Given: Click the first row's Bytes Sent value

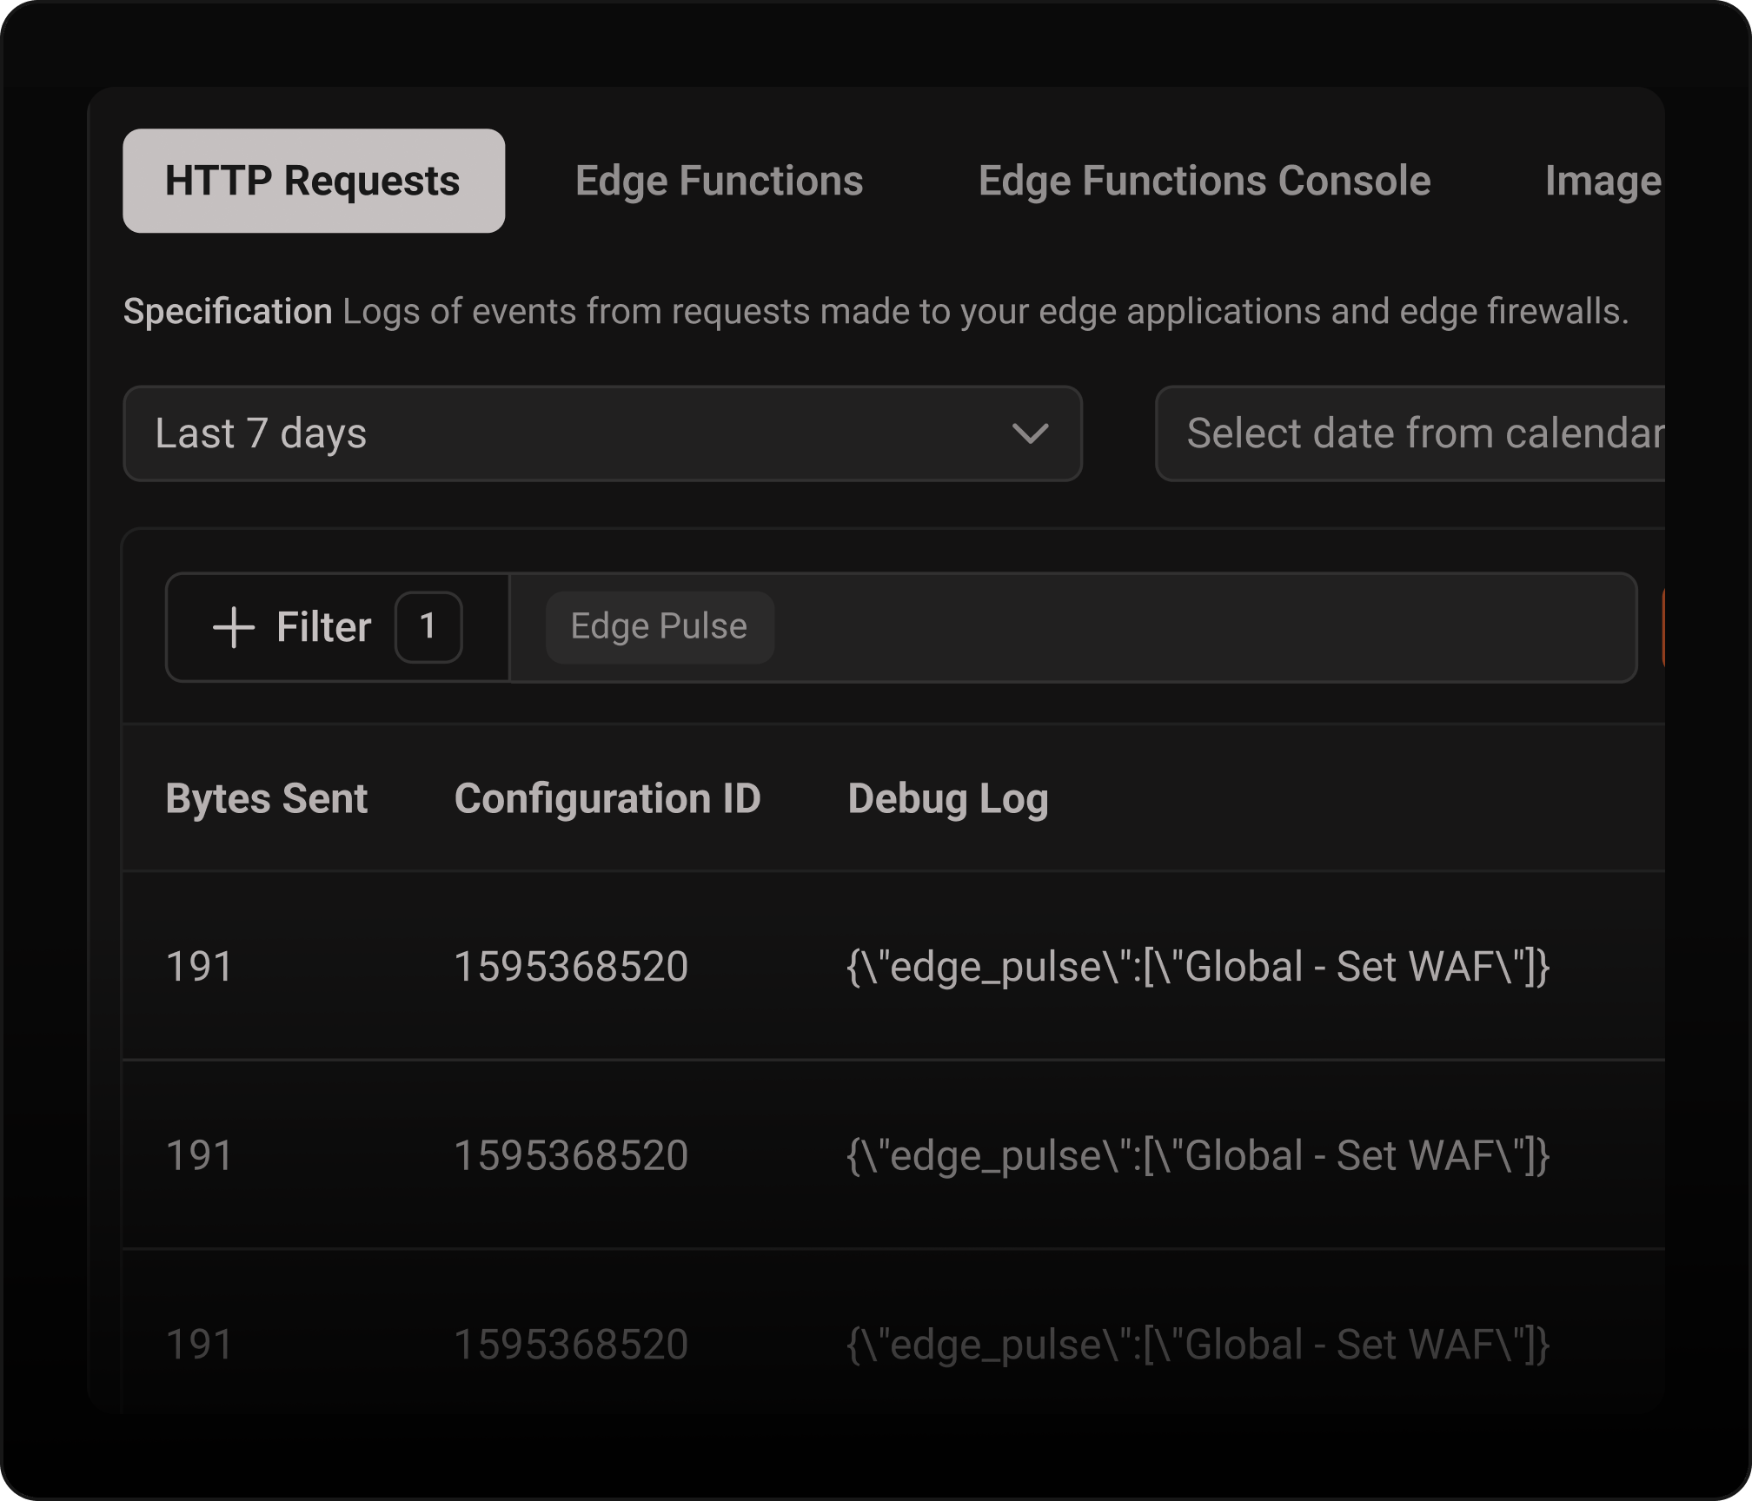Looking at the screenshot, I should click(x=199, y=966).
